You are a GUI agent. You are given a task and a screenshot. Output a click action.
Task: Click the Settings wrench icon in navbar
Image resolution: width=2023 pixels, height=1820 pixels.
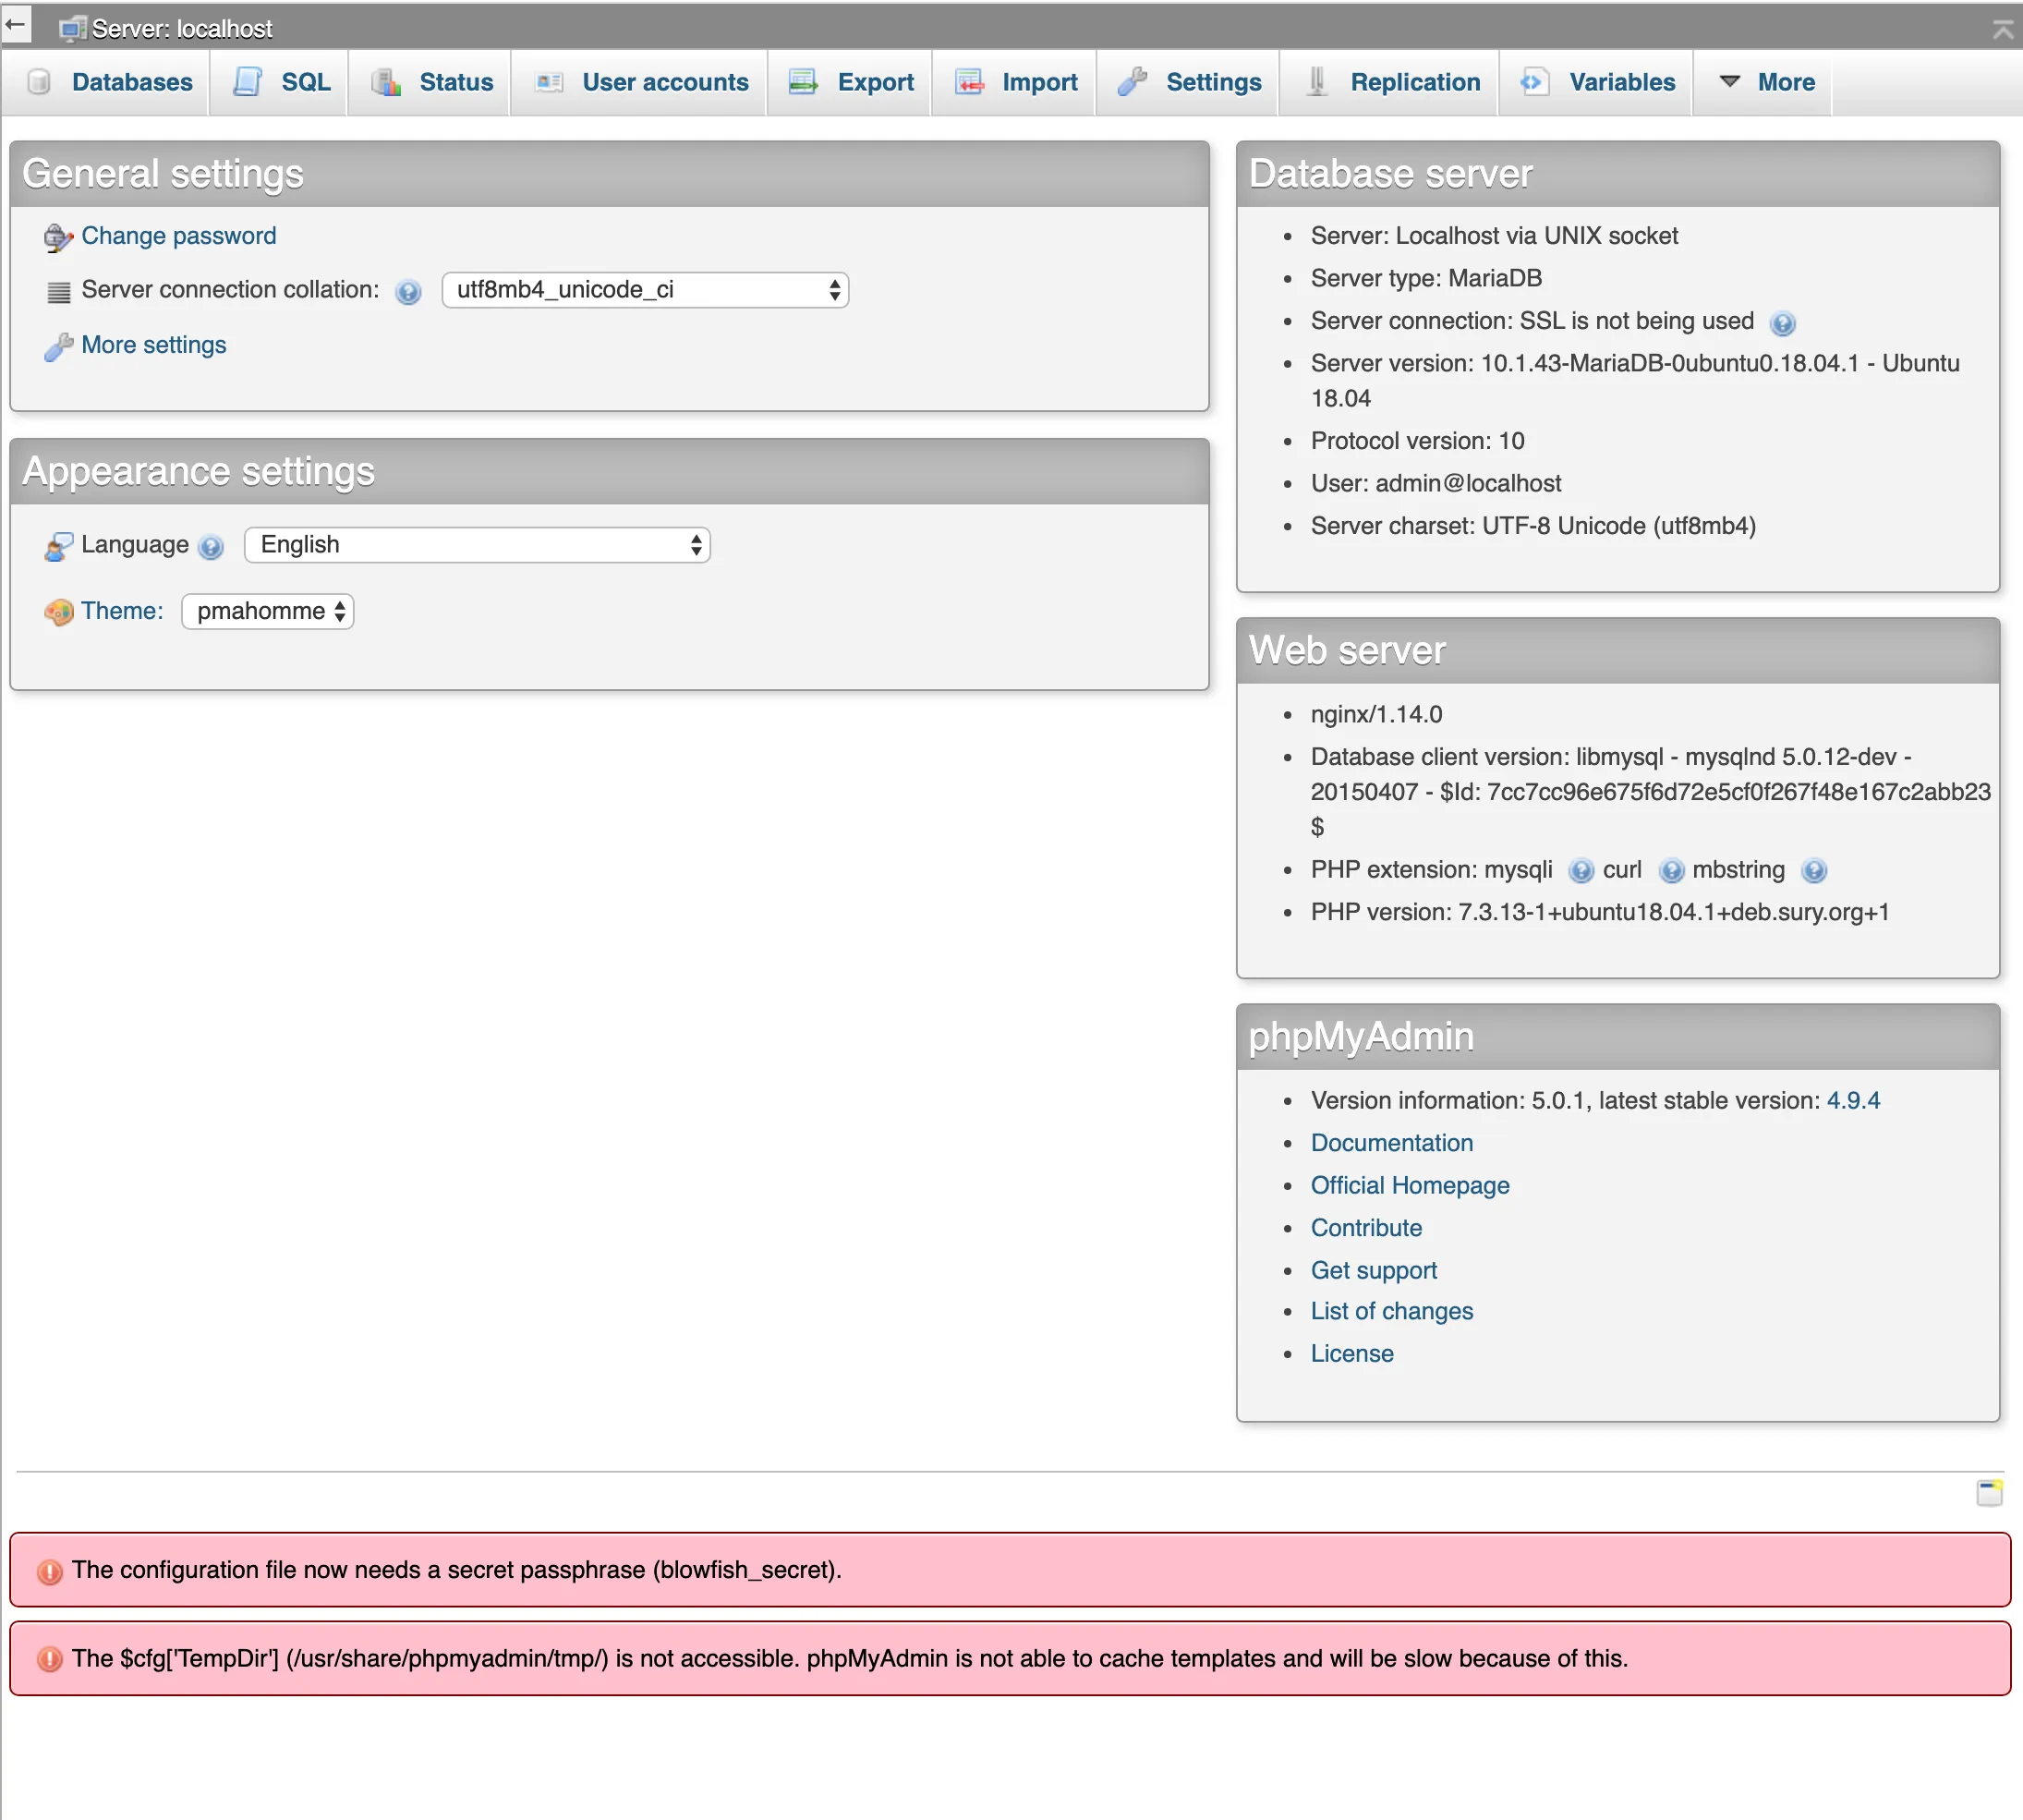1132,82
